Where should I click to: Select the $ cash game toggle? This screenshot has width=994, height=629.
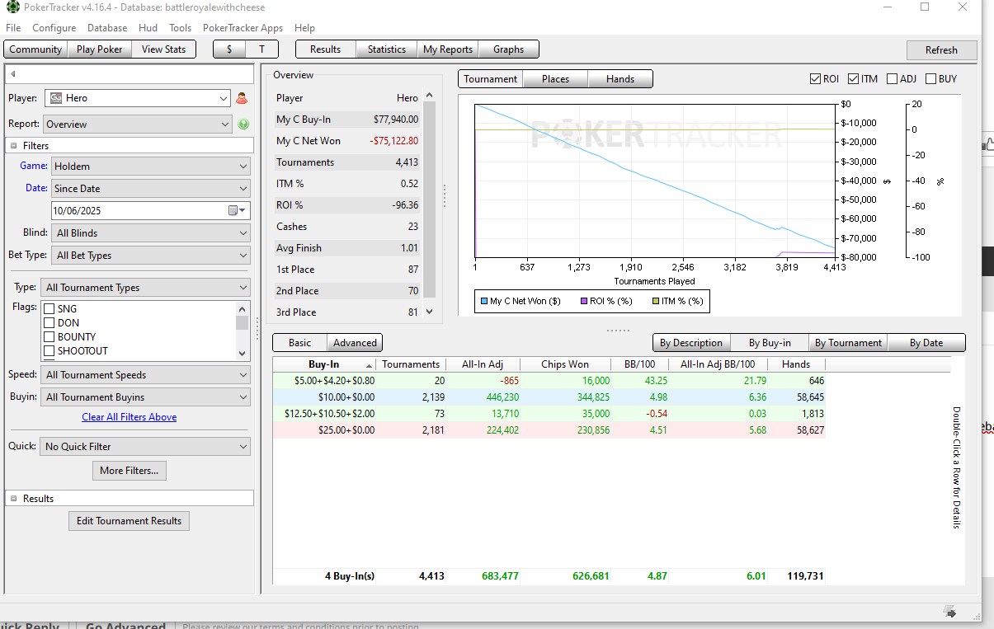coord(229,49)
